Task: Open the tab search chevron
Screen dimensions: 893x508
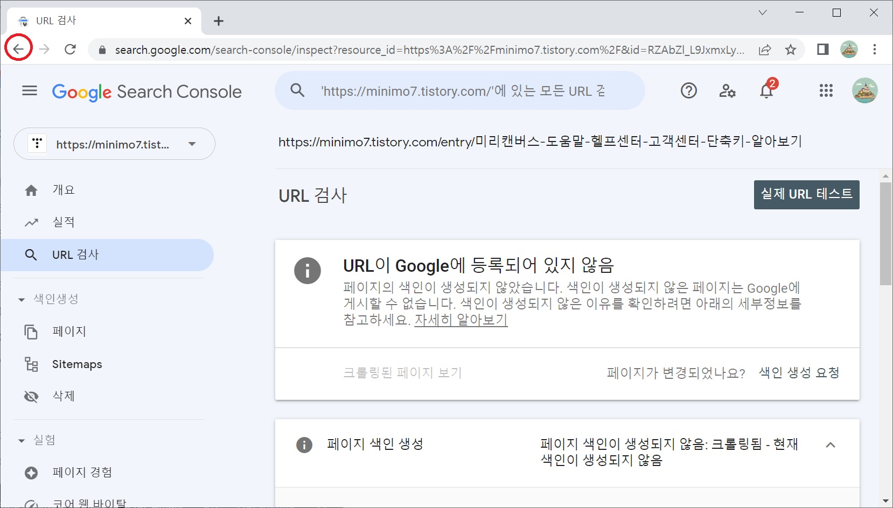Action: coord(763,12)
